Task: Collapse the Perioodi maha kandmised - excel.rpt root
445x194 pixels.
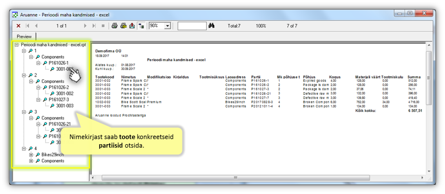Action: click(17, 45)
